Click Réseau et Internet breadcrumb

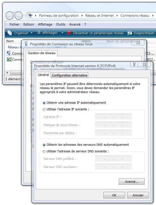100,15
